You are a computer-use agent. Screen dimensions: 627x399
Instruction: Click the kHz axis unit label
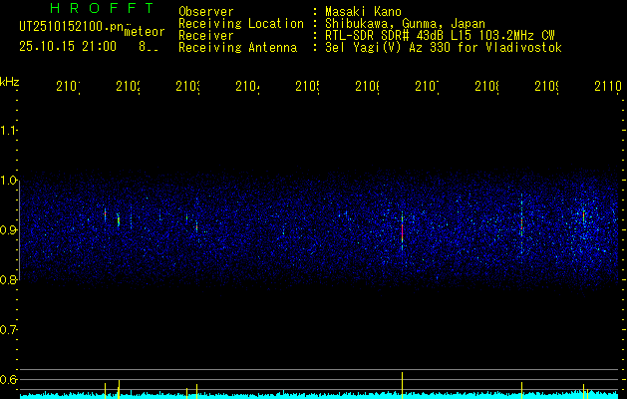click(9, 80)
